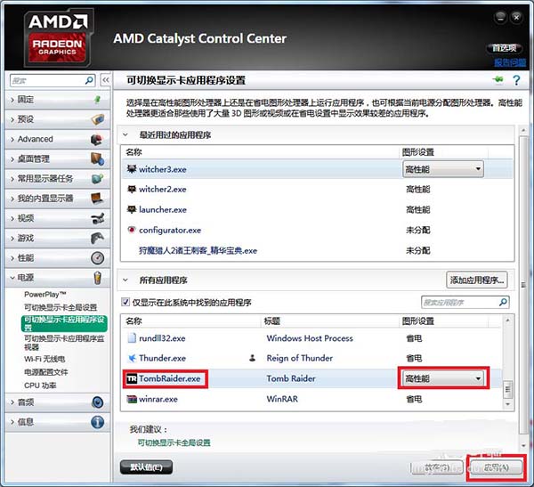Expand the 固定 sidebar category
534x487 pixels.
coord(12,100)
